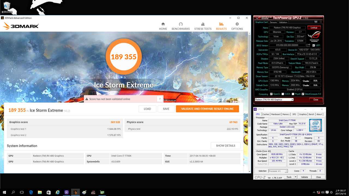
Task: Click the CPU-Z Specification field
Action: click(296, 135)
